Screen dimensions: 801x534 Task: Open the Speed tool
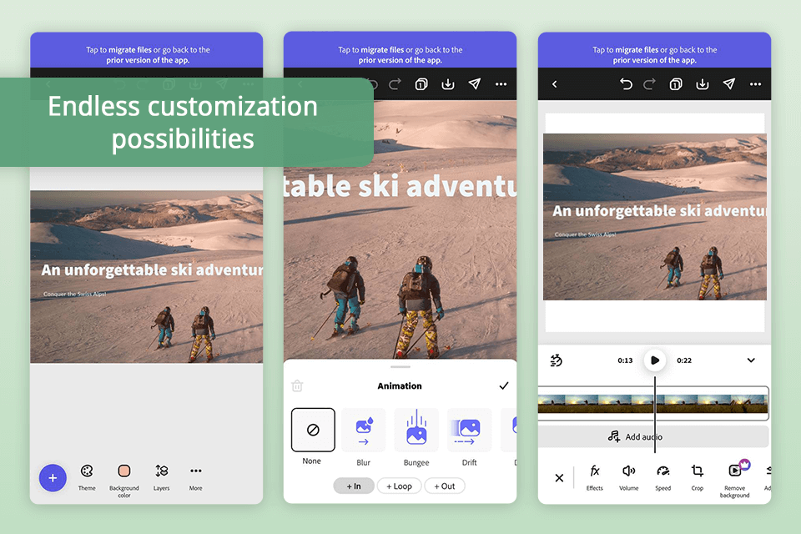pyautogui.click(x=663, y=477)
